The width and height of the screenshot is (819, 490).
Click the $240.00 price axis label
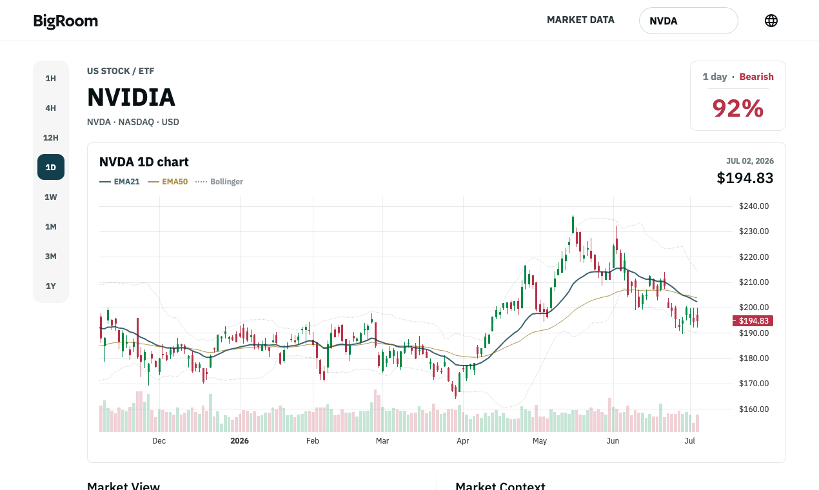[754, 206]
